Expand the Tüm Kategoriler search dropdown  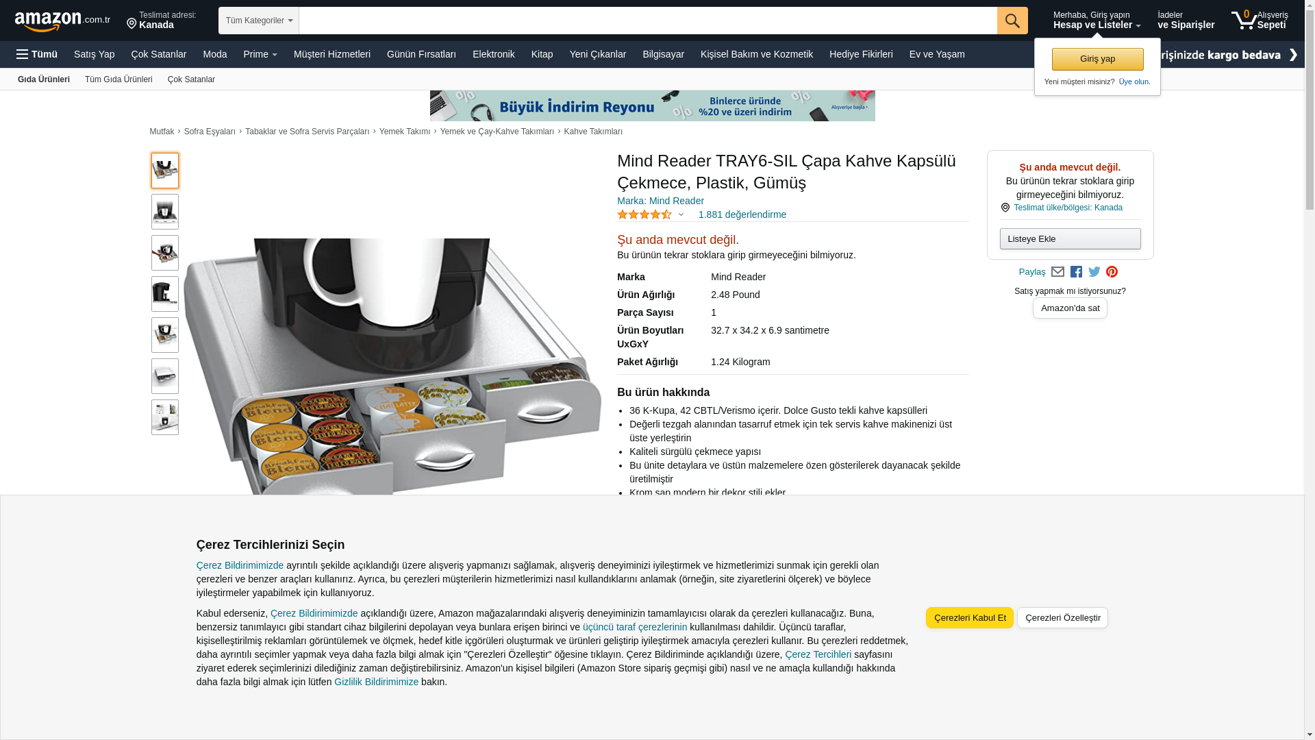click(x=259, y=21)
